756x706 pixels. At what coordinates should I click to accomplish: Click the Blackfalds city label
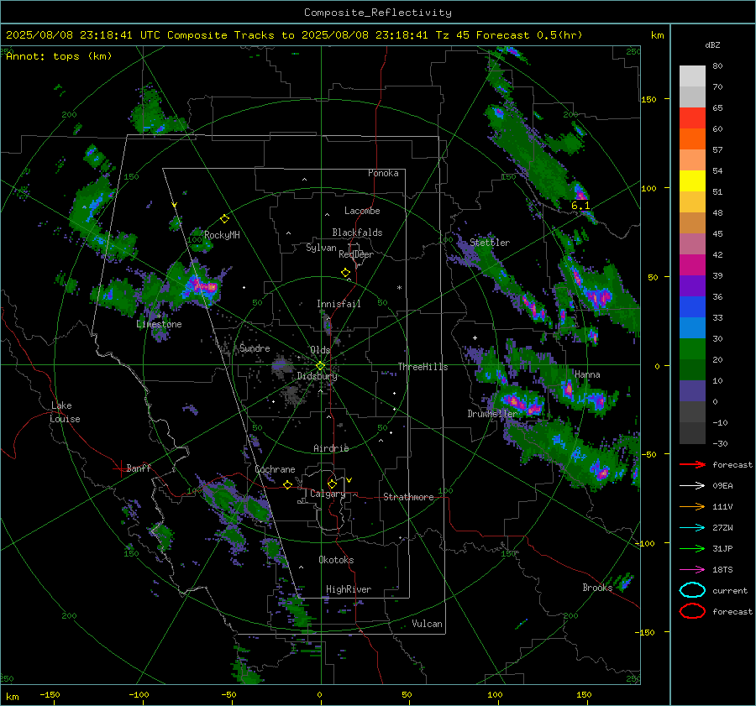(x=357, y=233)
